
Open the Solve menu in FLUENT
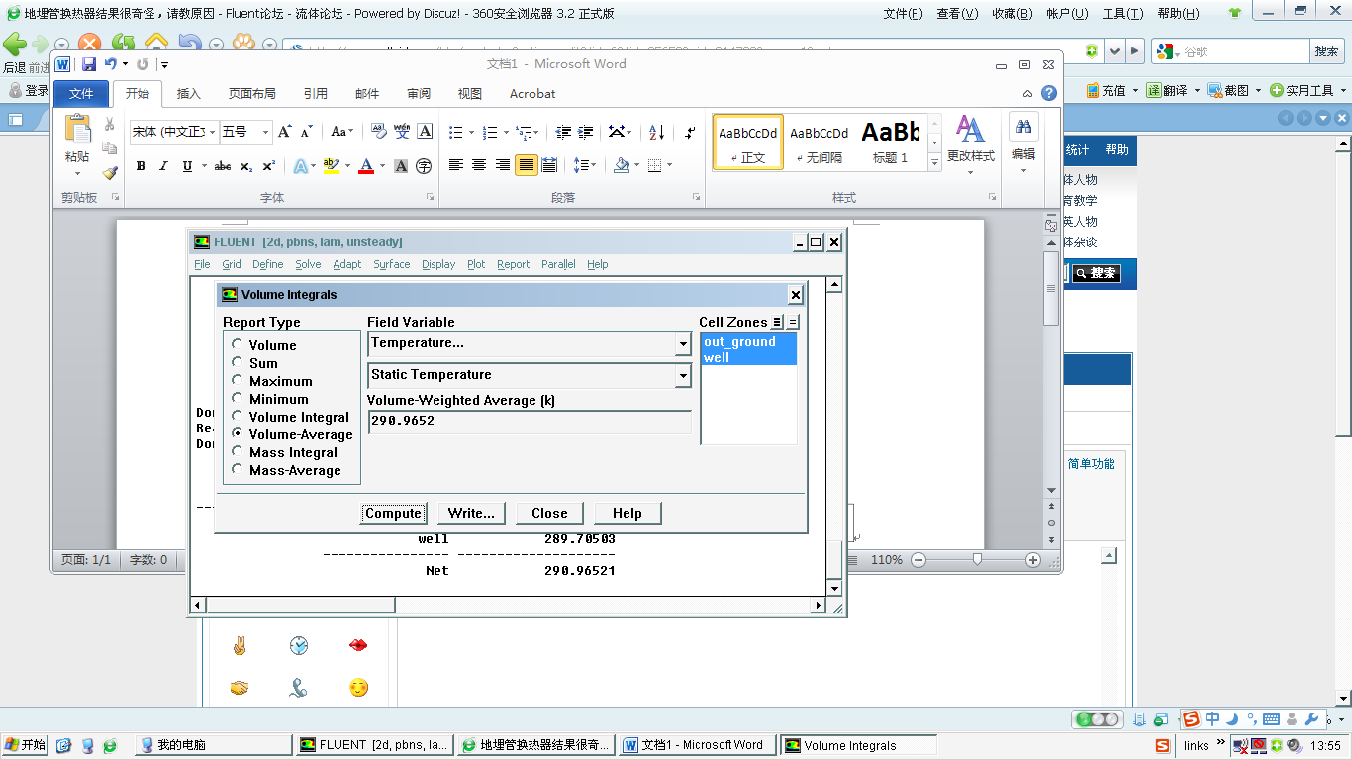(x=308, y=264)
